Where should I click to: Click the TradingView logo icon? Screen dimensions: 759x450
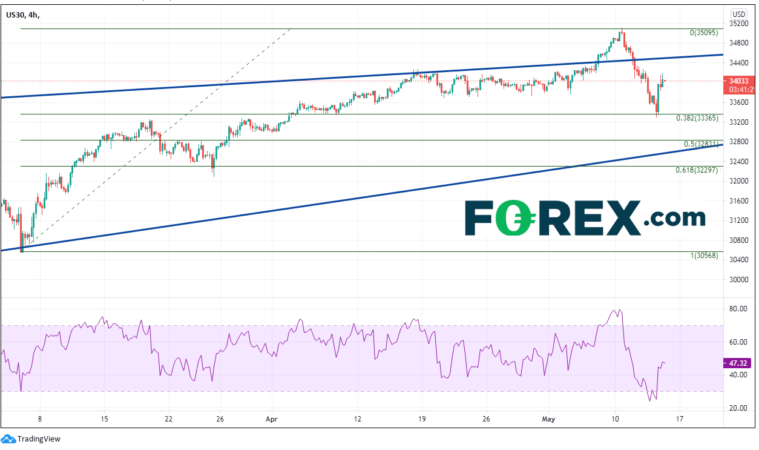pos(8,438)
